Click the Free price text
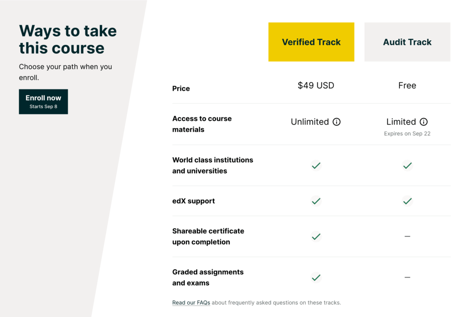Viewport: 475px width, 317px height. pos(407,85)
